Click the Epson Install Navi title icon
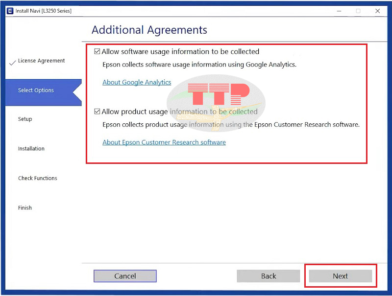Viewport: 392px width, 296px height. point(10,11)
